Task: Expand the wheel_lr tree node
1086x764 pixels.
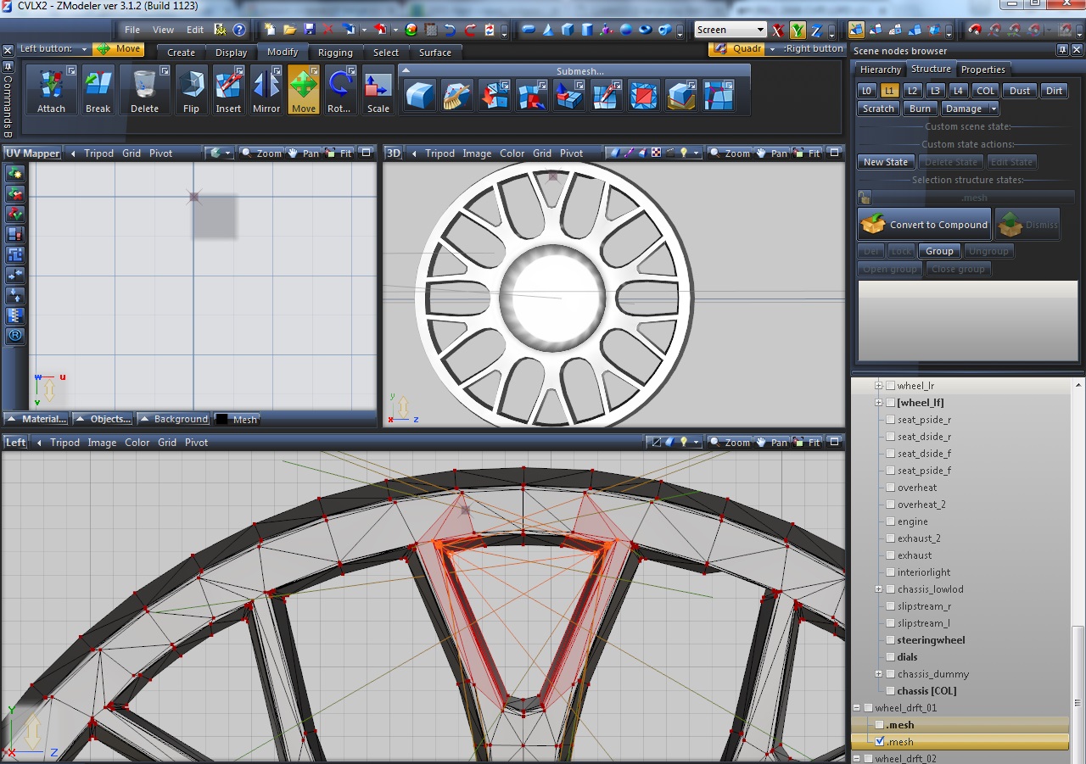Action: (x=879, y=386)
